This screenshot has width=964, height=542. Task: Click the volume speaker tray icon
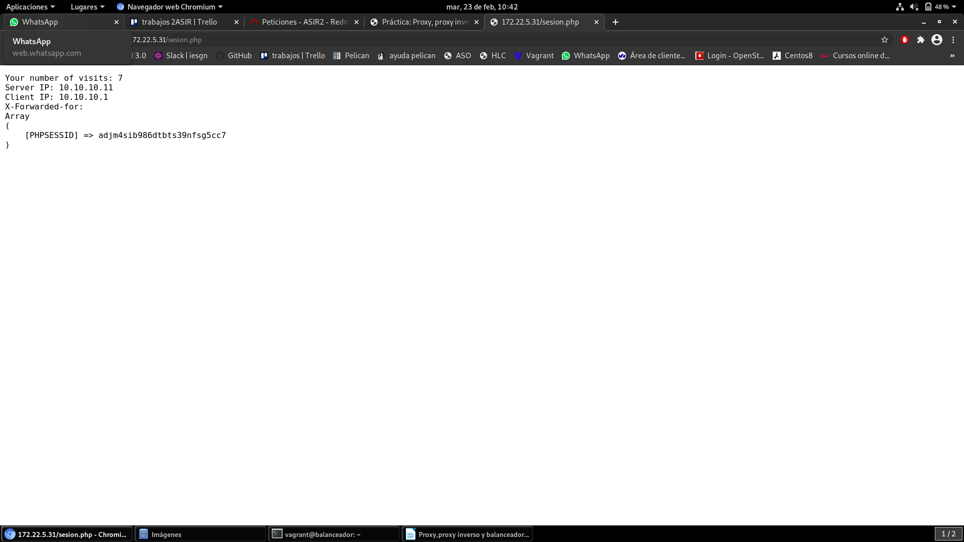click(x=914, y=7)
